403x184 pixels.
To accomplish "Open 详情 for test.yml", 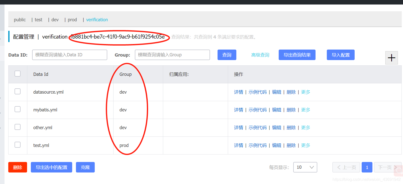I will tap(239, 145).
